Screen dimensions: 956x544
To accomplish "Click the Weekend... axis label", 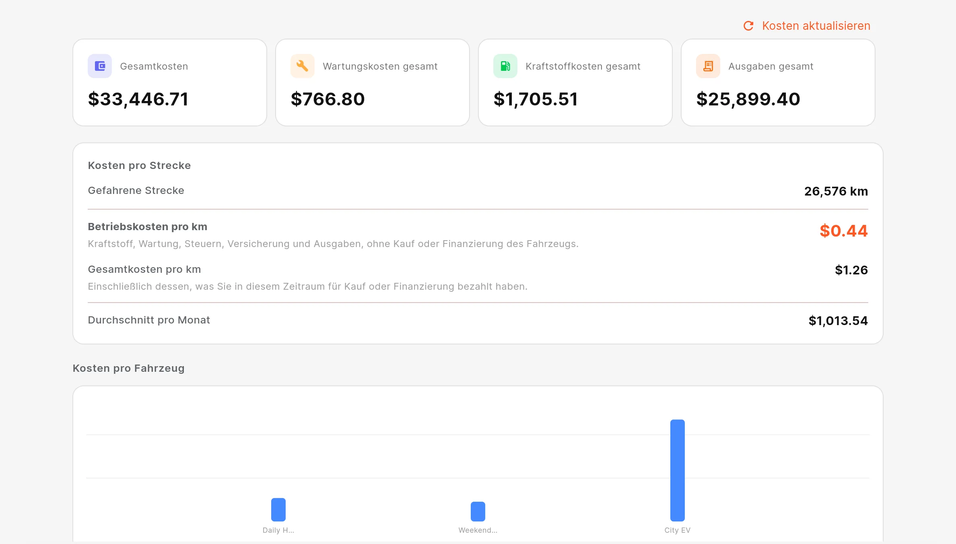I will (478, 530).
